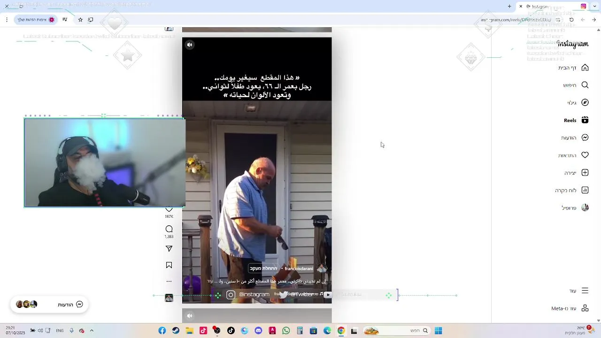Open Discord from the taskbar

258,331
